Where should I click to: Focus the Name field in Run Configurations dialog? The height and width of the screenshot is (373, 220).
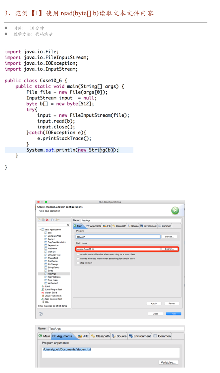click(x=131, y=220)
